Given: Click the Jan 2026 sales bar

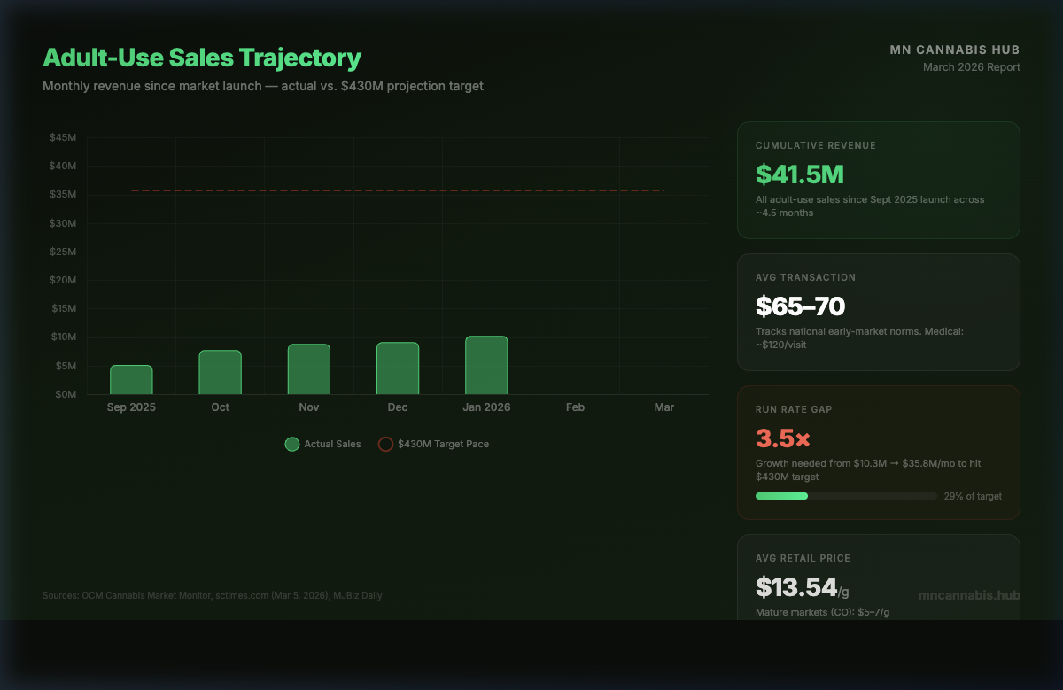Looking at the screenshot, I should coord(486,365).
